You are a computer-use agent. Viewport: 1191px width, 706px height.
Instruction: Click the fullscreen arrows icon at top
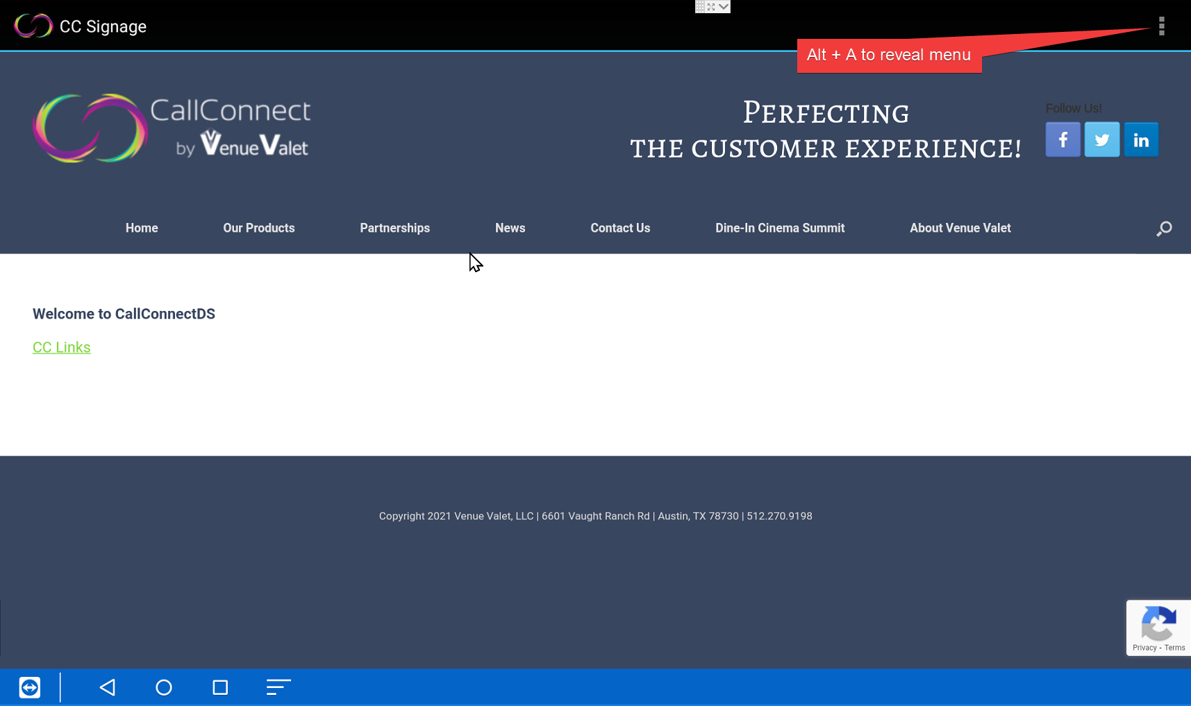point(711,6)
